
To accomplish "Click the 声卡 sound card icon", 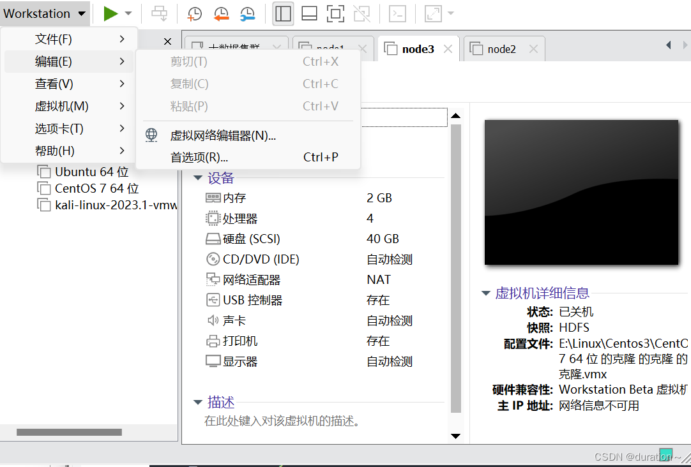I will (x=213, y=320).
